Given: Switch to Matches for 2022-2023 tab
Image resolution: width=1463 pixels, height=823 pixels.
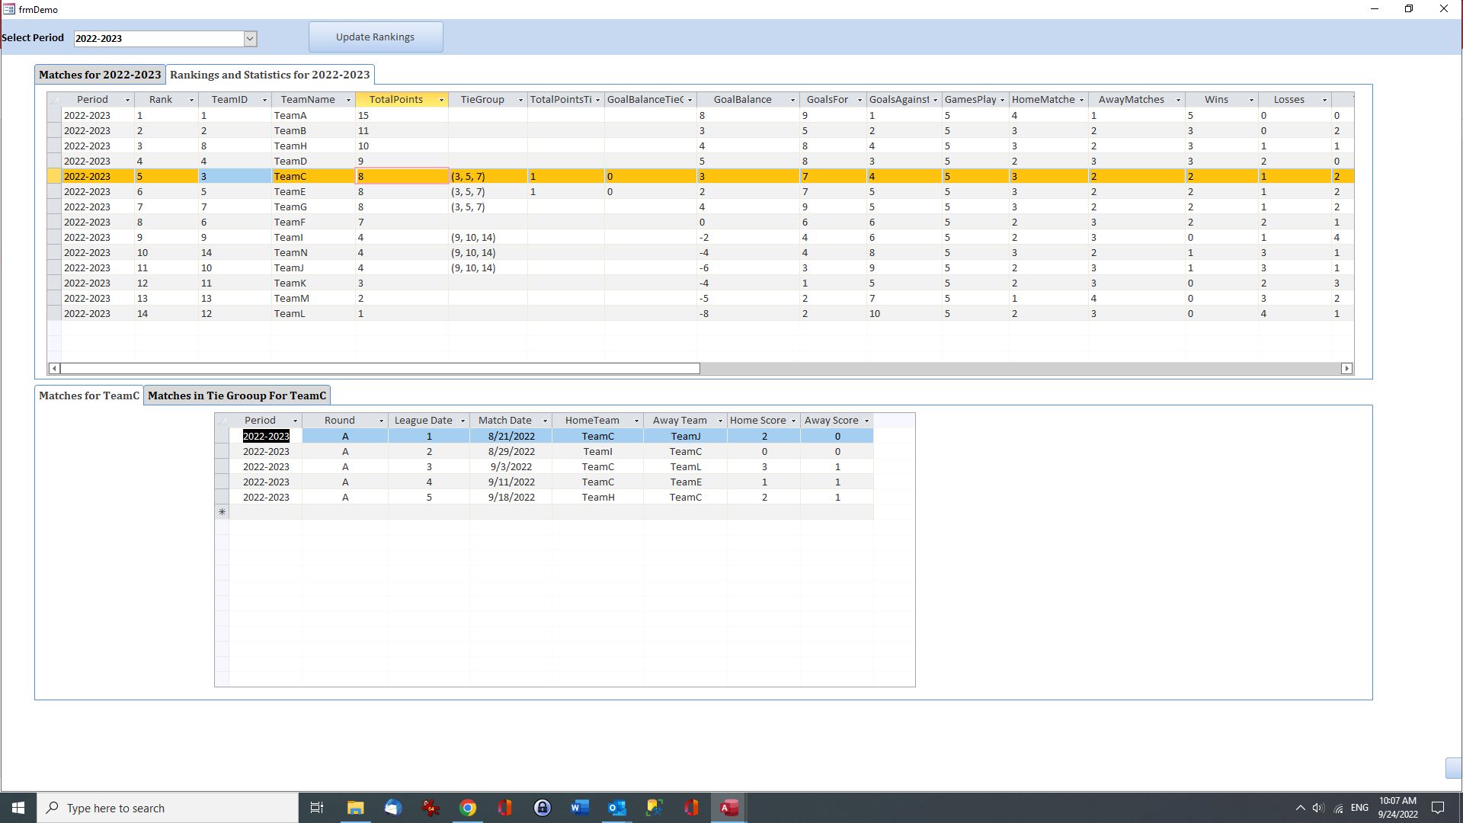Looking at the screenshot, I should [x=100, y=75].
